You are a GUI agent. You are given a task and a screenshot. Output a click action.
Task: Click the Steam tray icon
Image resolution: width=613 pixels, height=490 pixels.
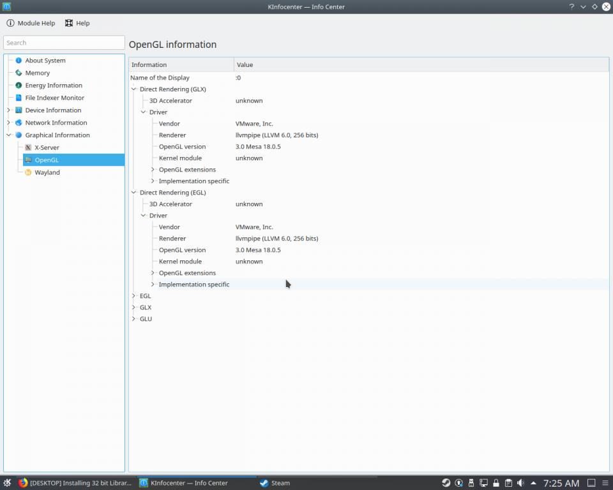tap(446, 483)
